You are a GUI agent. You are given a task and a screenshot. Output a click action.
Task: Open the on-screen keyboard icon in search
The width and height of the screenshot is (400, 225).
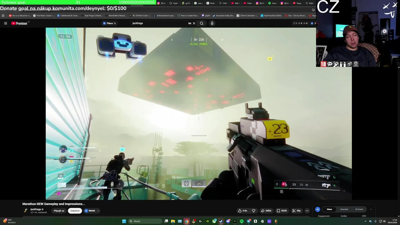[190, 23]
